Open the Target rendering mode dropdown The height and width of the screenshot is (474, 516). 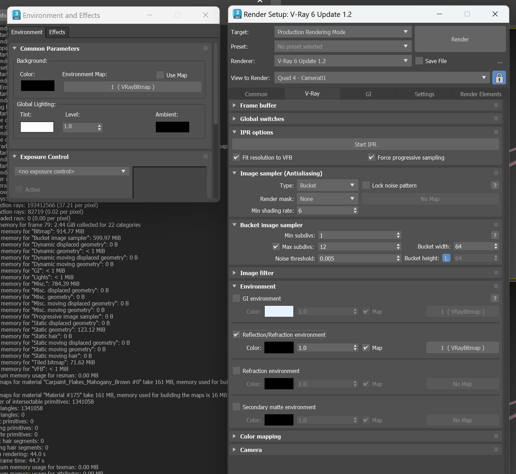click(x=343, y=32)
